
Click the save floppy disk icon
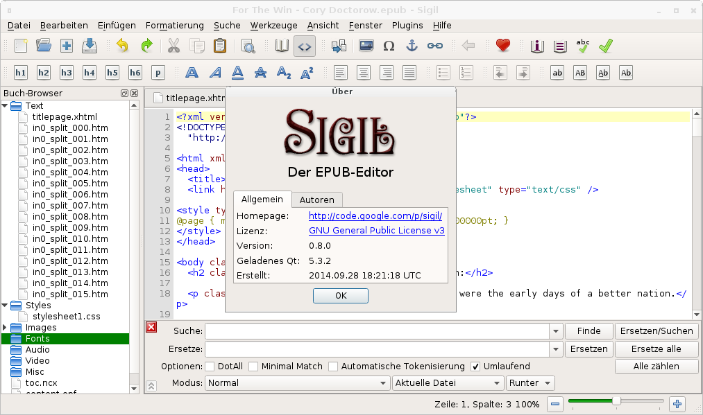(90, 46)
